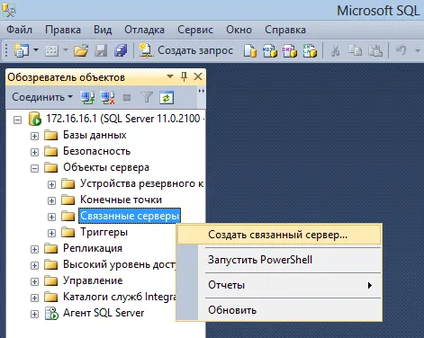Open the Отчеты submenu
Image resolution: width=424 pixels, height=338 pixels.
[279, 285]
